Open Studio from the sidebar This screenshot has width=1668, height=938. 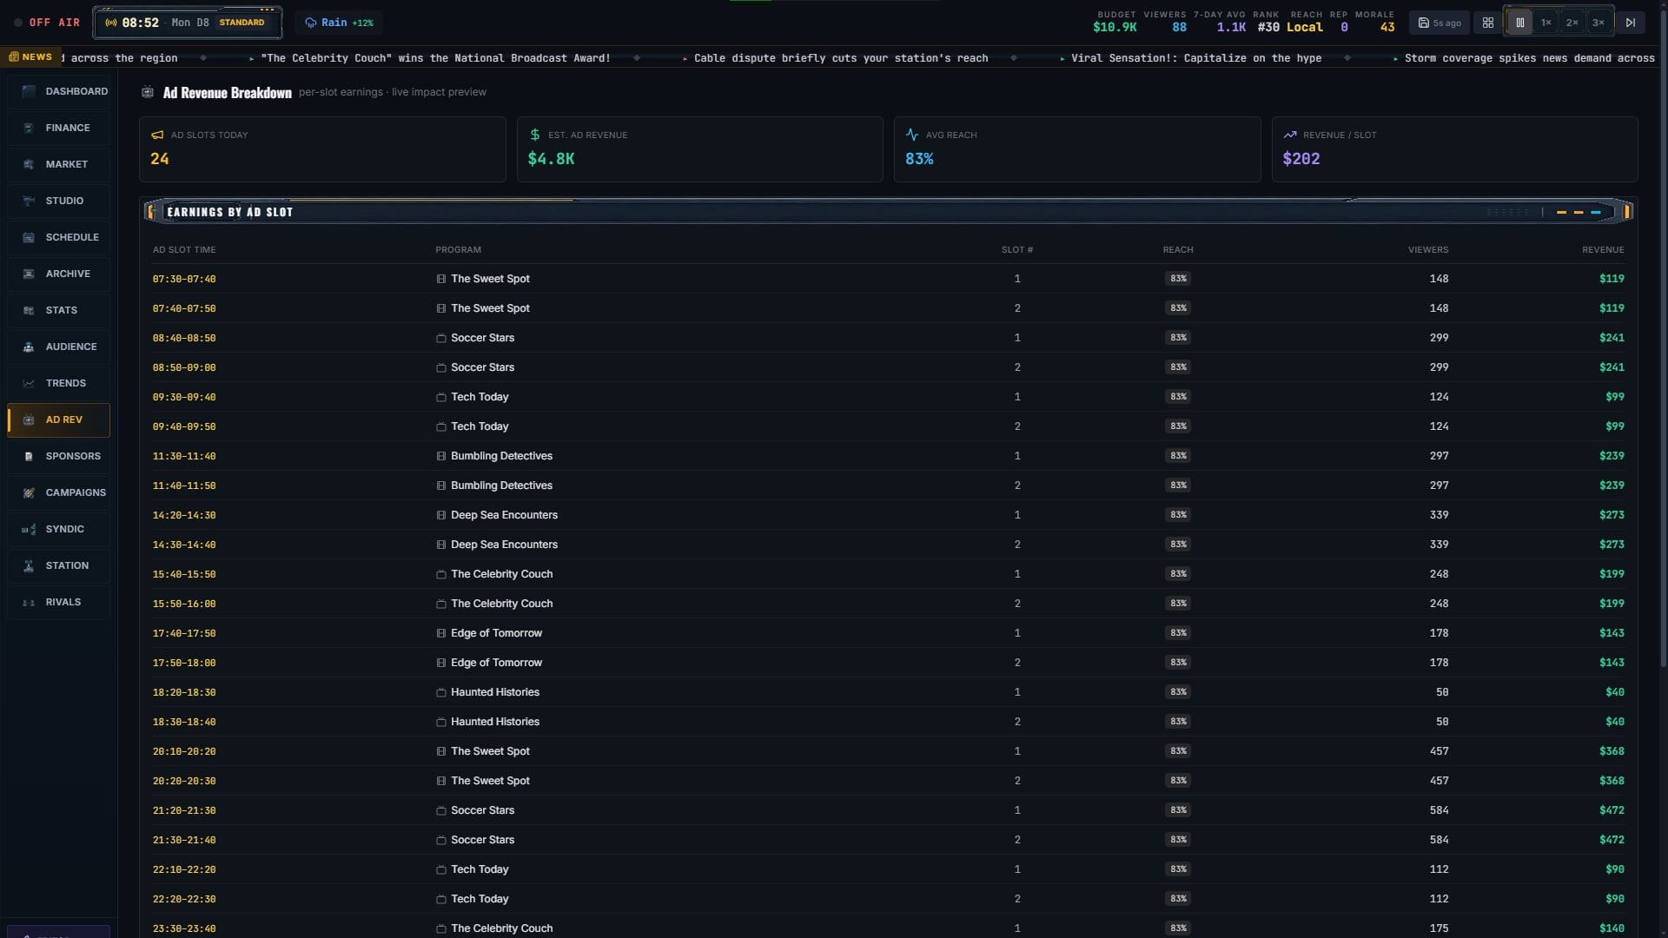[x=59, y=201]
